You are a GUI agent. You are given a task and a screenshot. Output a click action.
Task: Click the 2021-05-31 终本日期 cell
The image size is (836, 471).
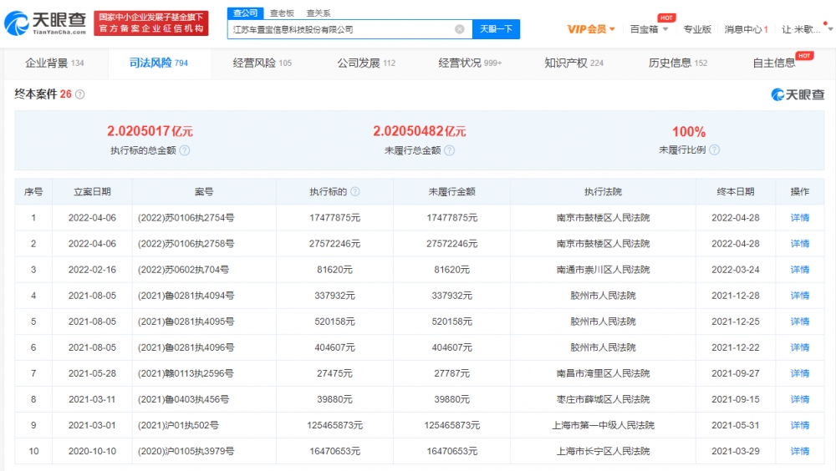736,425
